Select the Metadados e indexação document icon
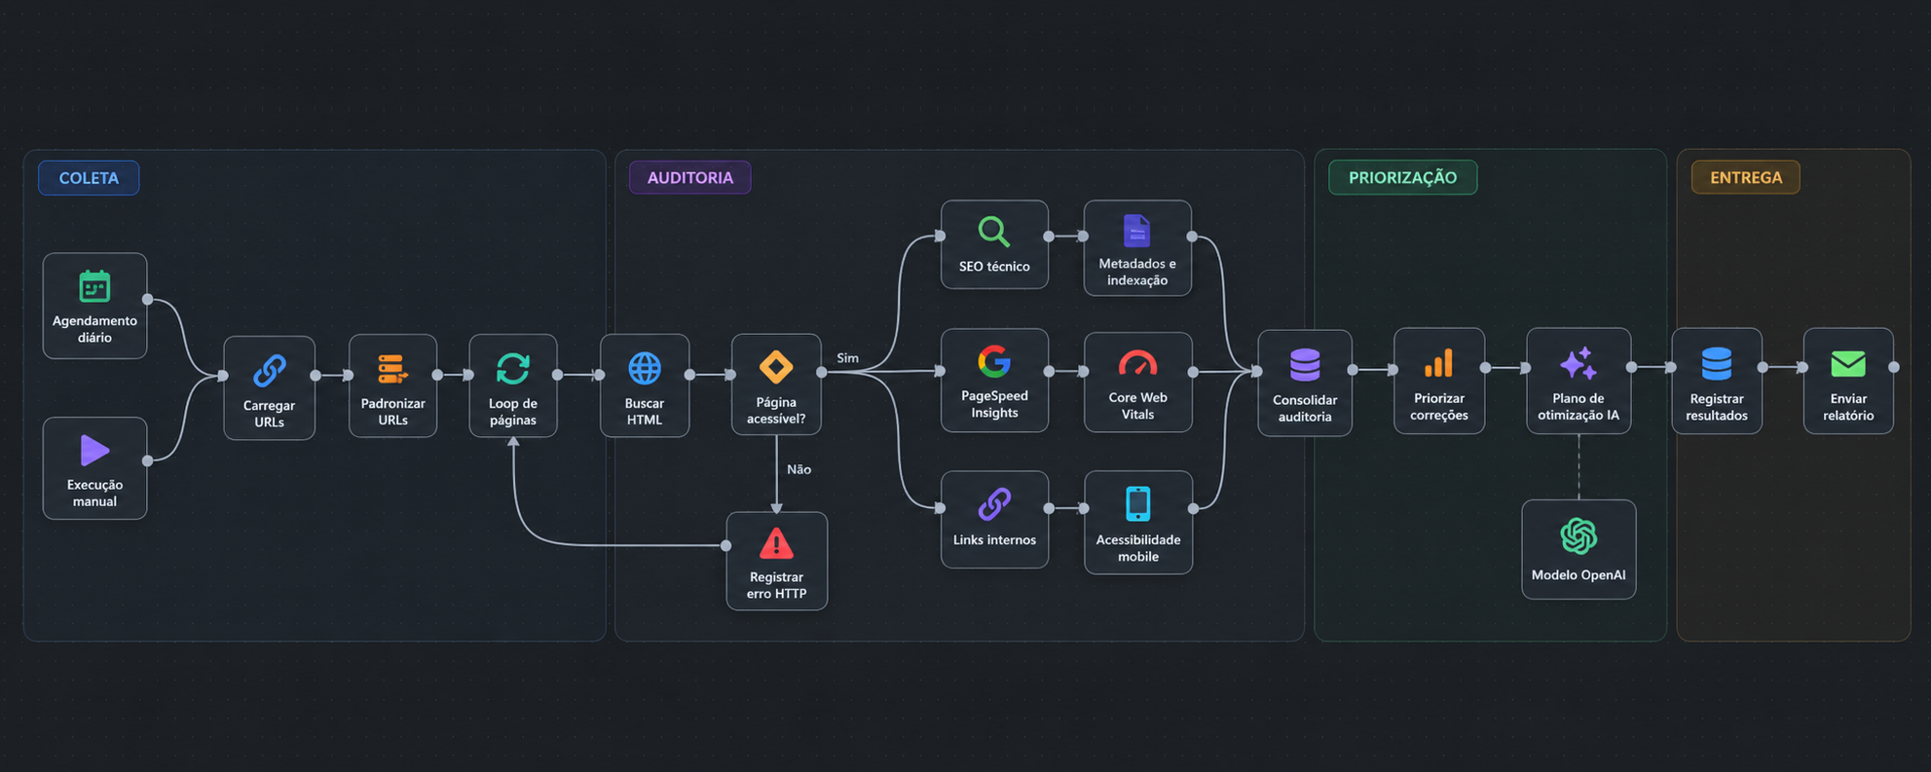This screenshot has width=1931, height=772. pyautogui.click(x=1137, y=231)
